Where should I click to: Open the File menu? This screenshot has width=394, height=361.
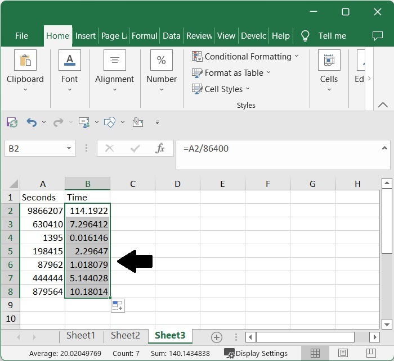pos(21,36)
